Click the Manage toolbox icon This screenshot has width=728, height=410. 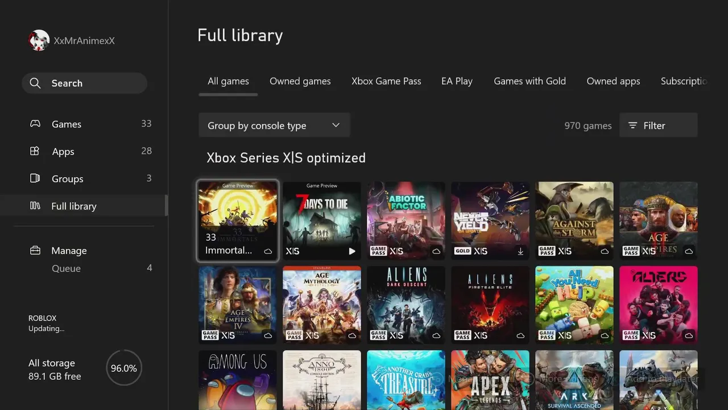[x=35, y=251]
